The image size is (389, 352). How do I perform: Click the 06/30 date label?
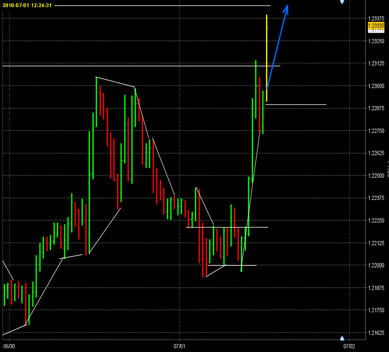(x=9, y=346)
